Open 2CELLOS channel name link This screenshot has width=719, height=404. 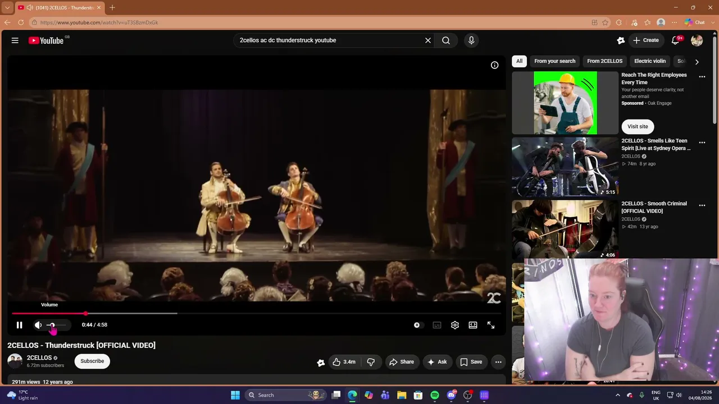point(39,358)
